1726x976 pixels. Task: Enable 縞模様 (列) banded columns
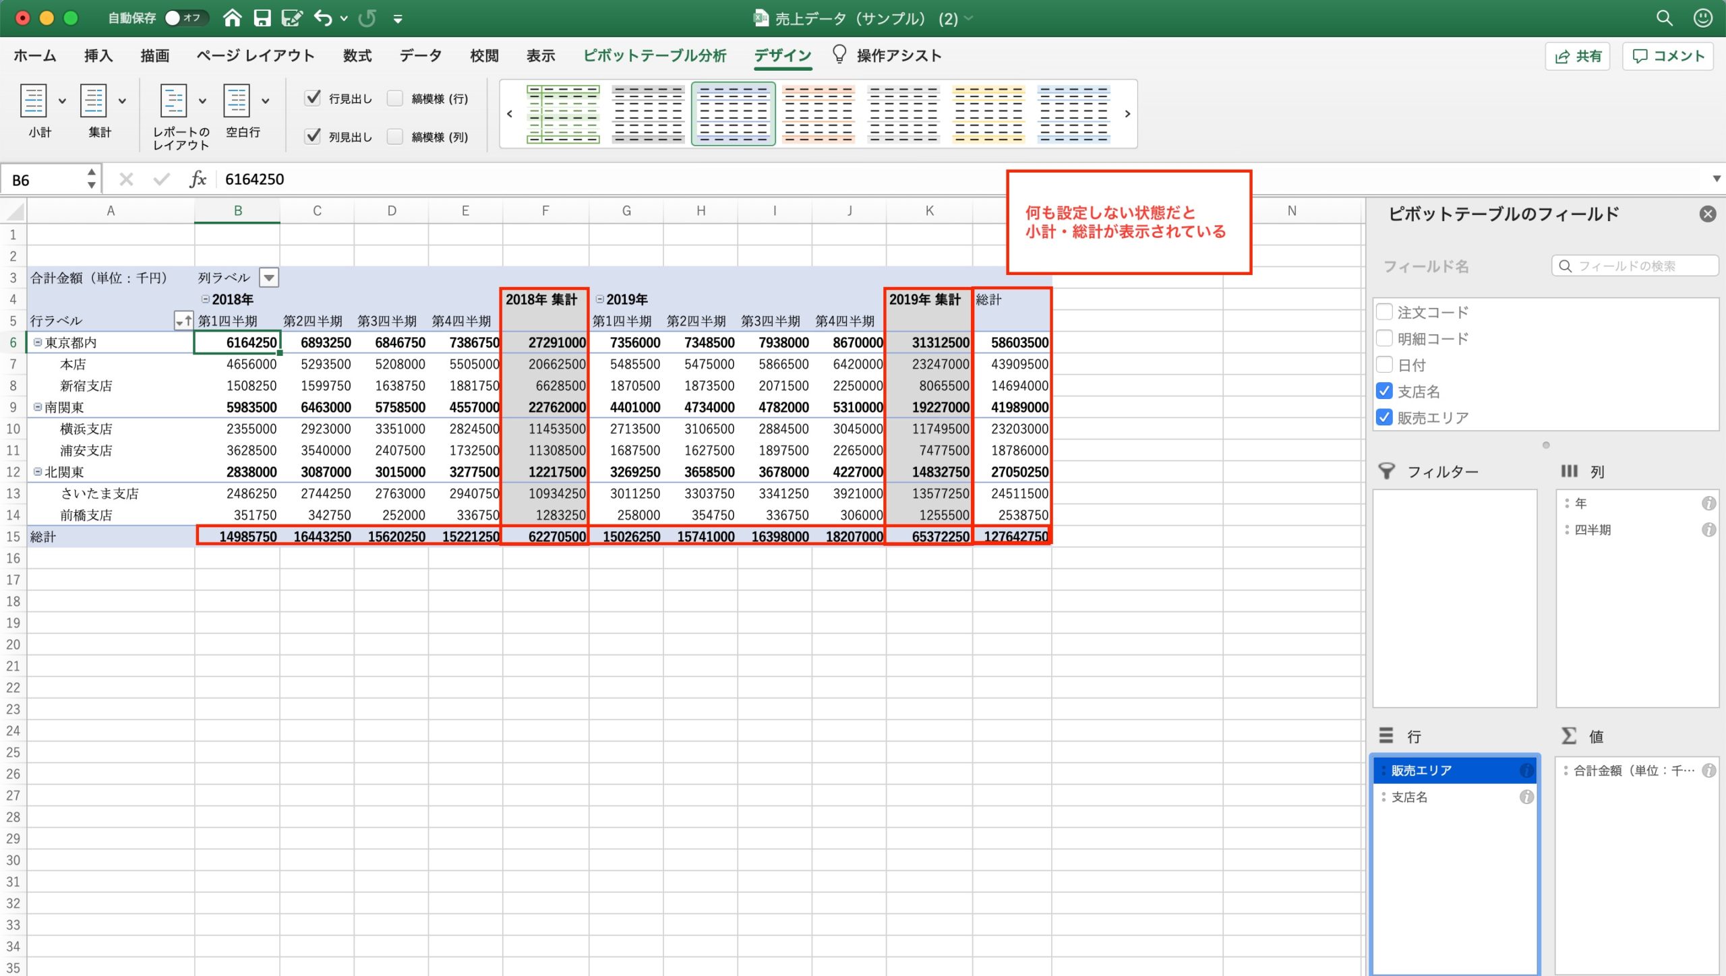(x=395, y=137)
